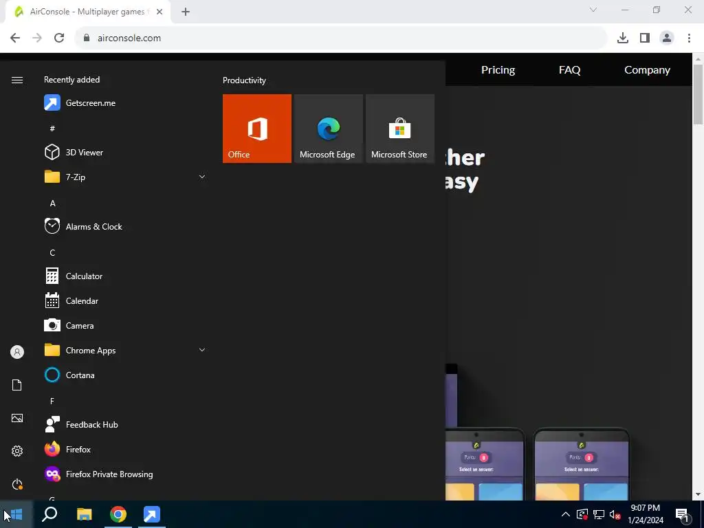704x528 pixels.
Task: Open the Microsoft Edge tile
Action: 328,129
